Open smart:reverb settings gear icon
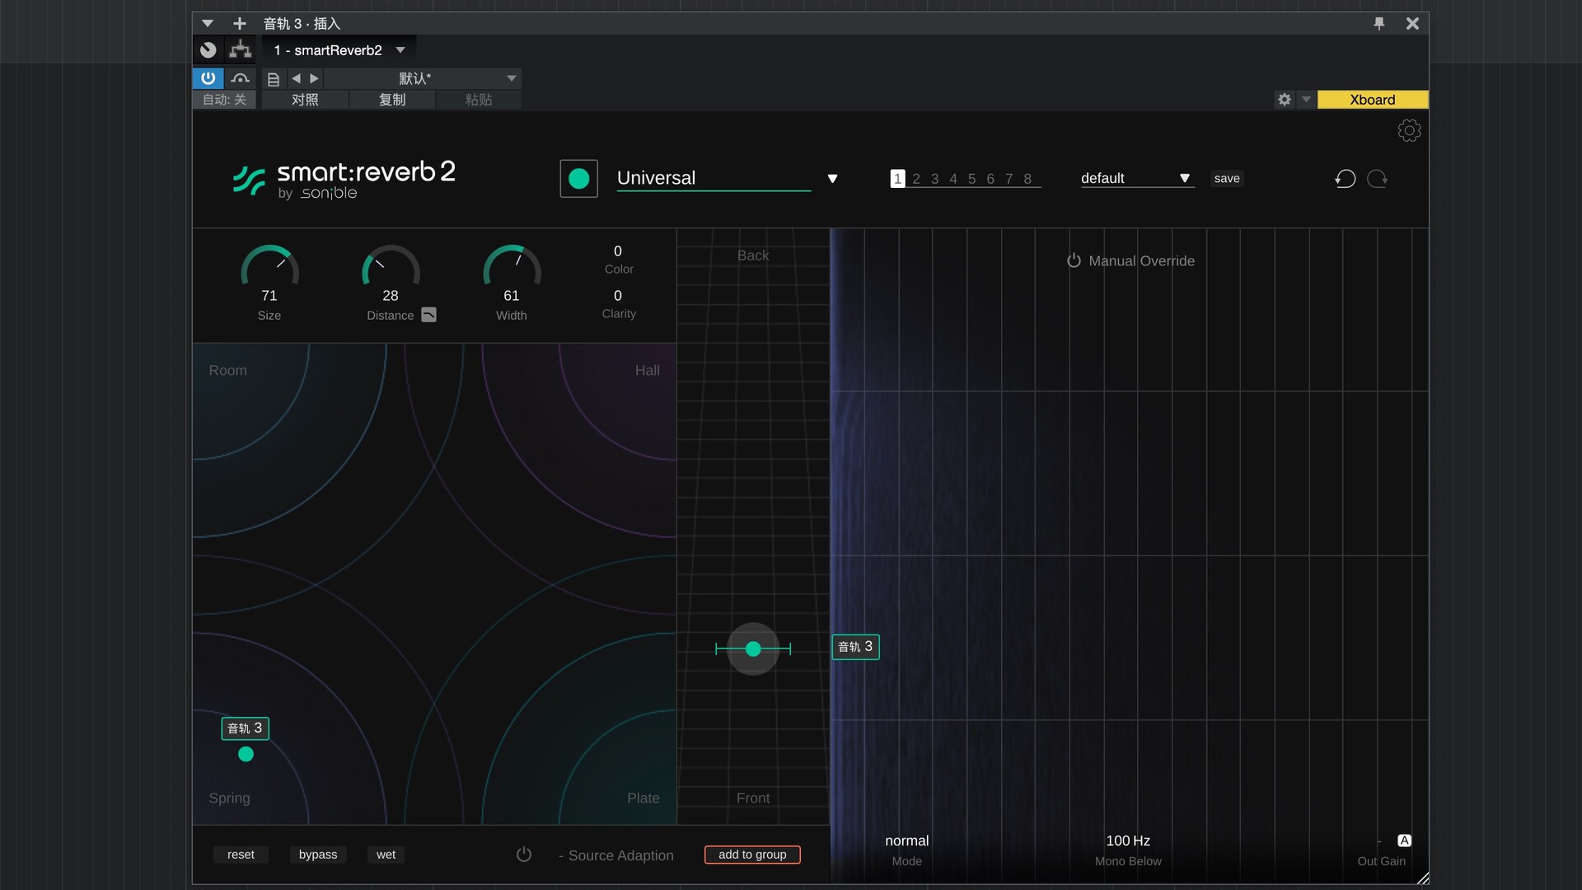 (1409, 130)
